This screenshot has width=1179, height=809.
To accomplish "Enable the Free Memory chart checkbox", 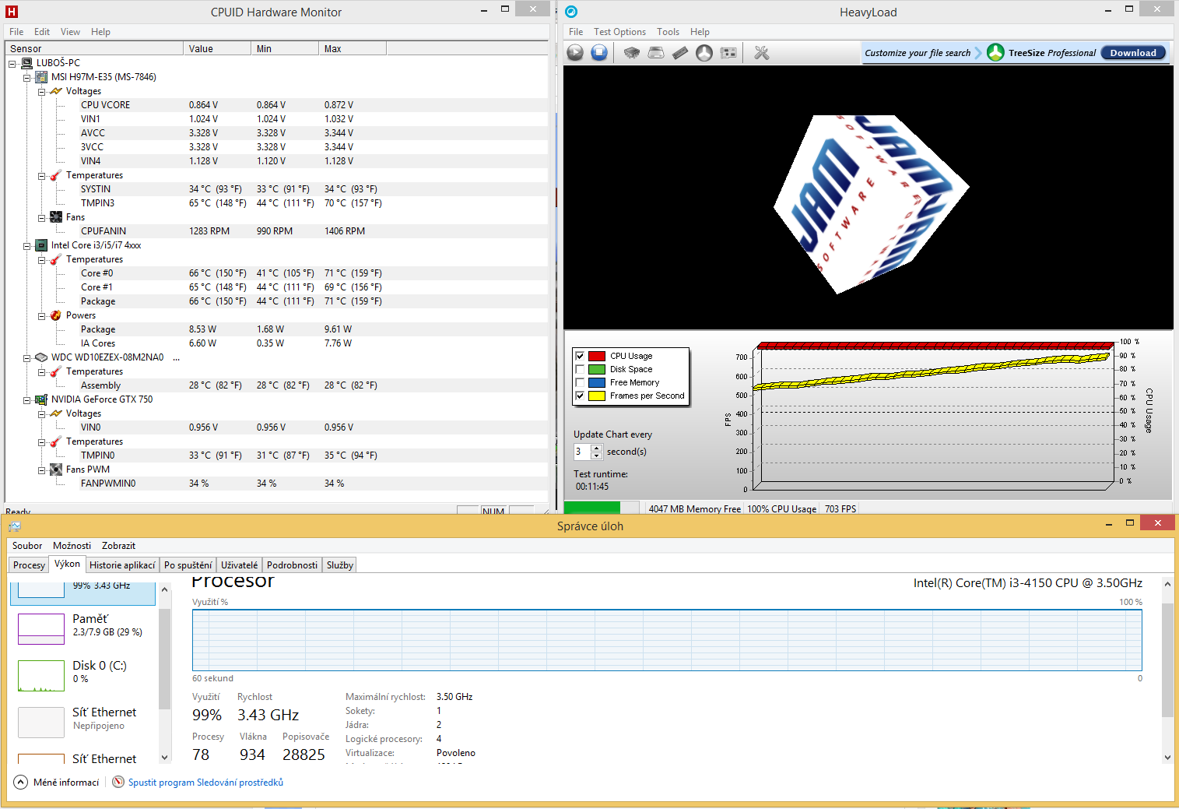I will pyautogui.click(x=580, y=382).
